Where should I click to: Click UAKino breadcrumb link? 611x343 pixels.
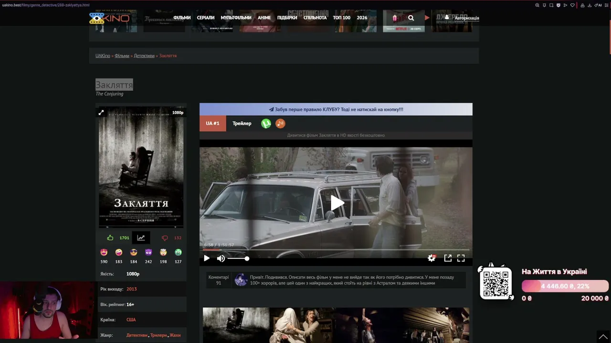point(103,56)
